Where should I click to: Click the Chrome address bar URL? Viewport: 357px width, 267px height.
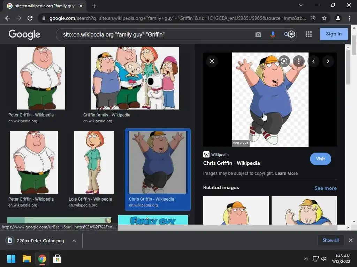(177, 18)
